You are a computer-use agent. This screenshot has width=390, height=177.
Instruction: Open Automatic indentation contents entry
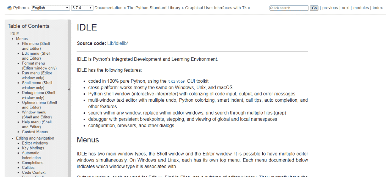click(31, 155)
